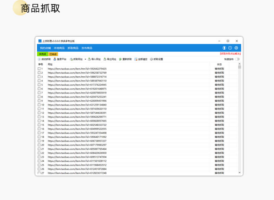Check the checkbox for row 19
Screen dimensions: 274x200
coord(39,141)
